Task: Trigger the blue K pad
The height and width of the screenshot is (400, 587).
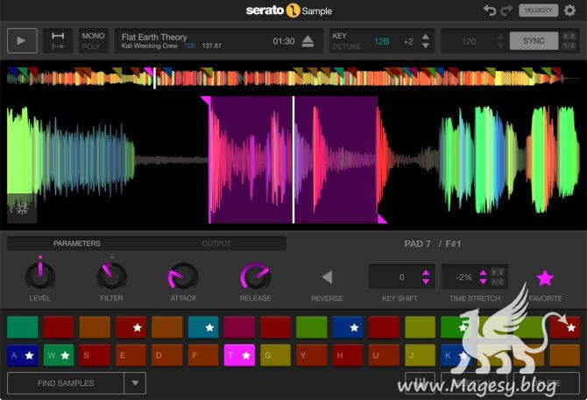Action: tap(456, 355)
